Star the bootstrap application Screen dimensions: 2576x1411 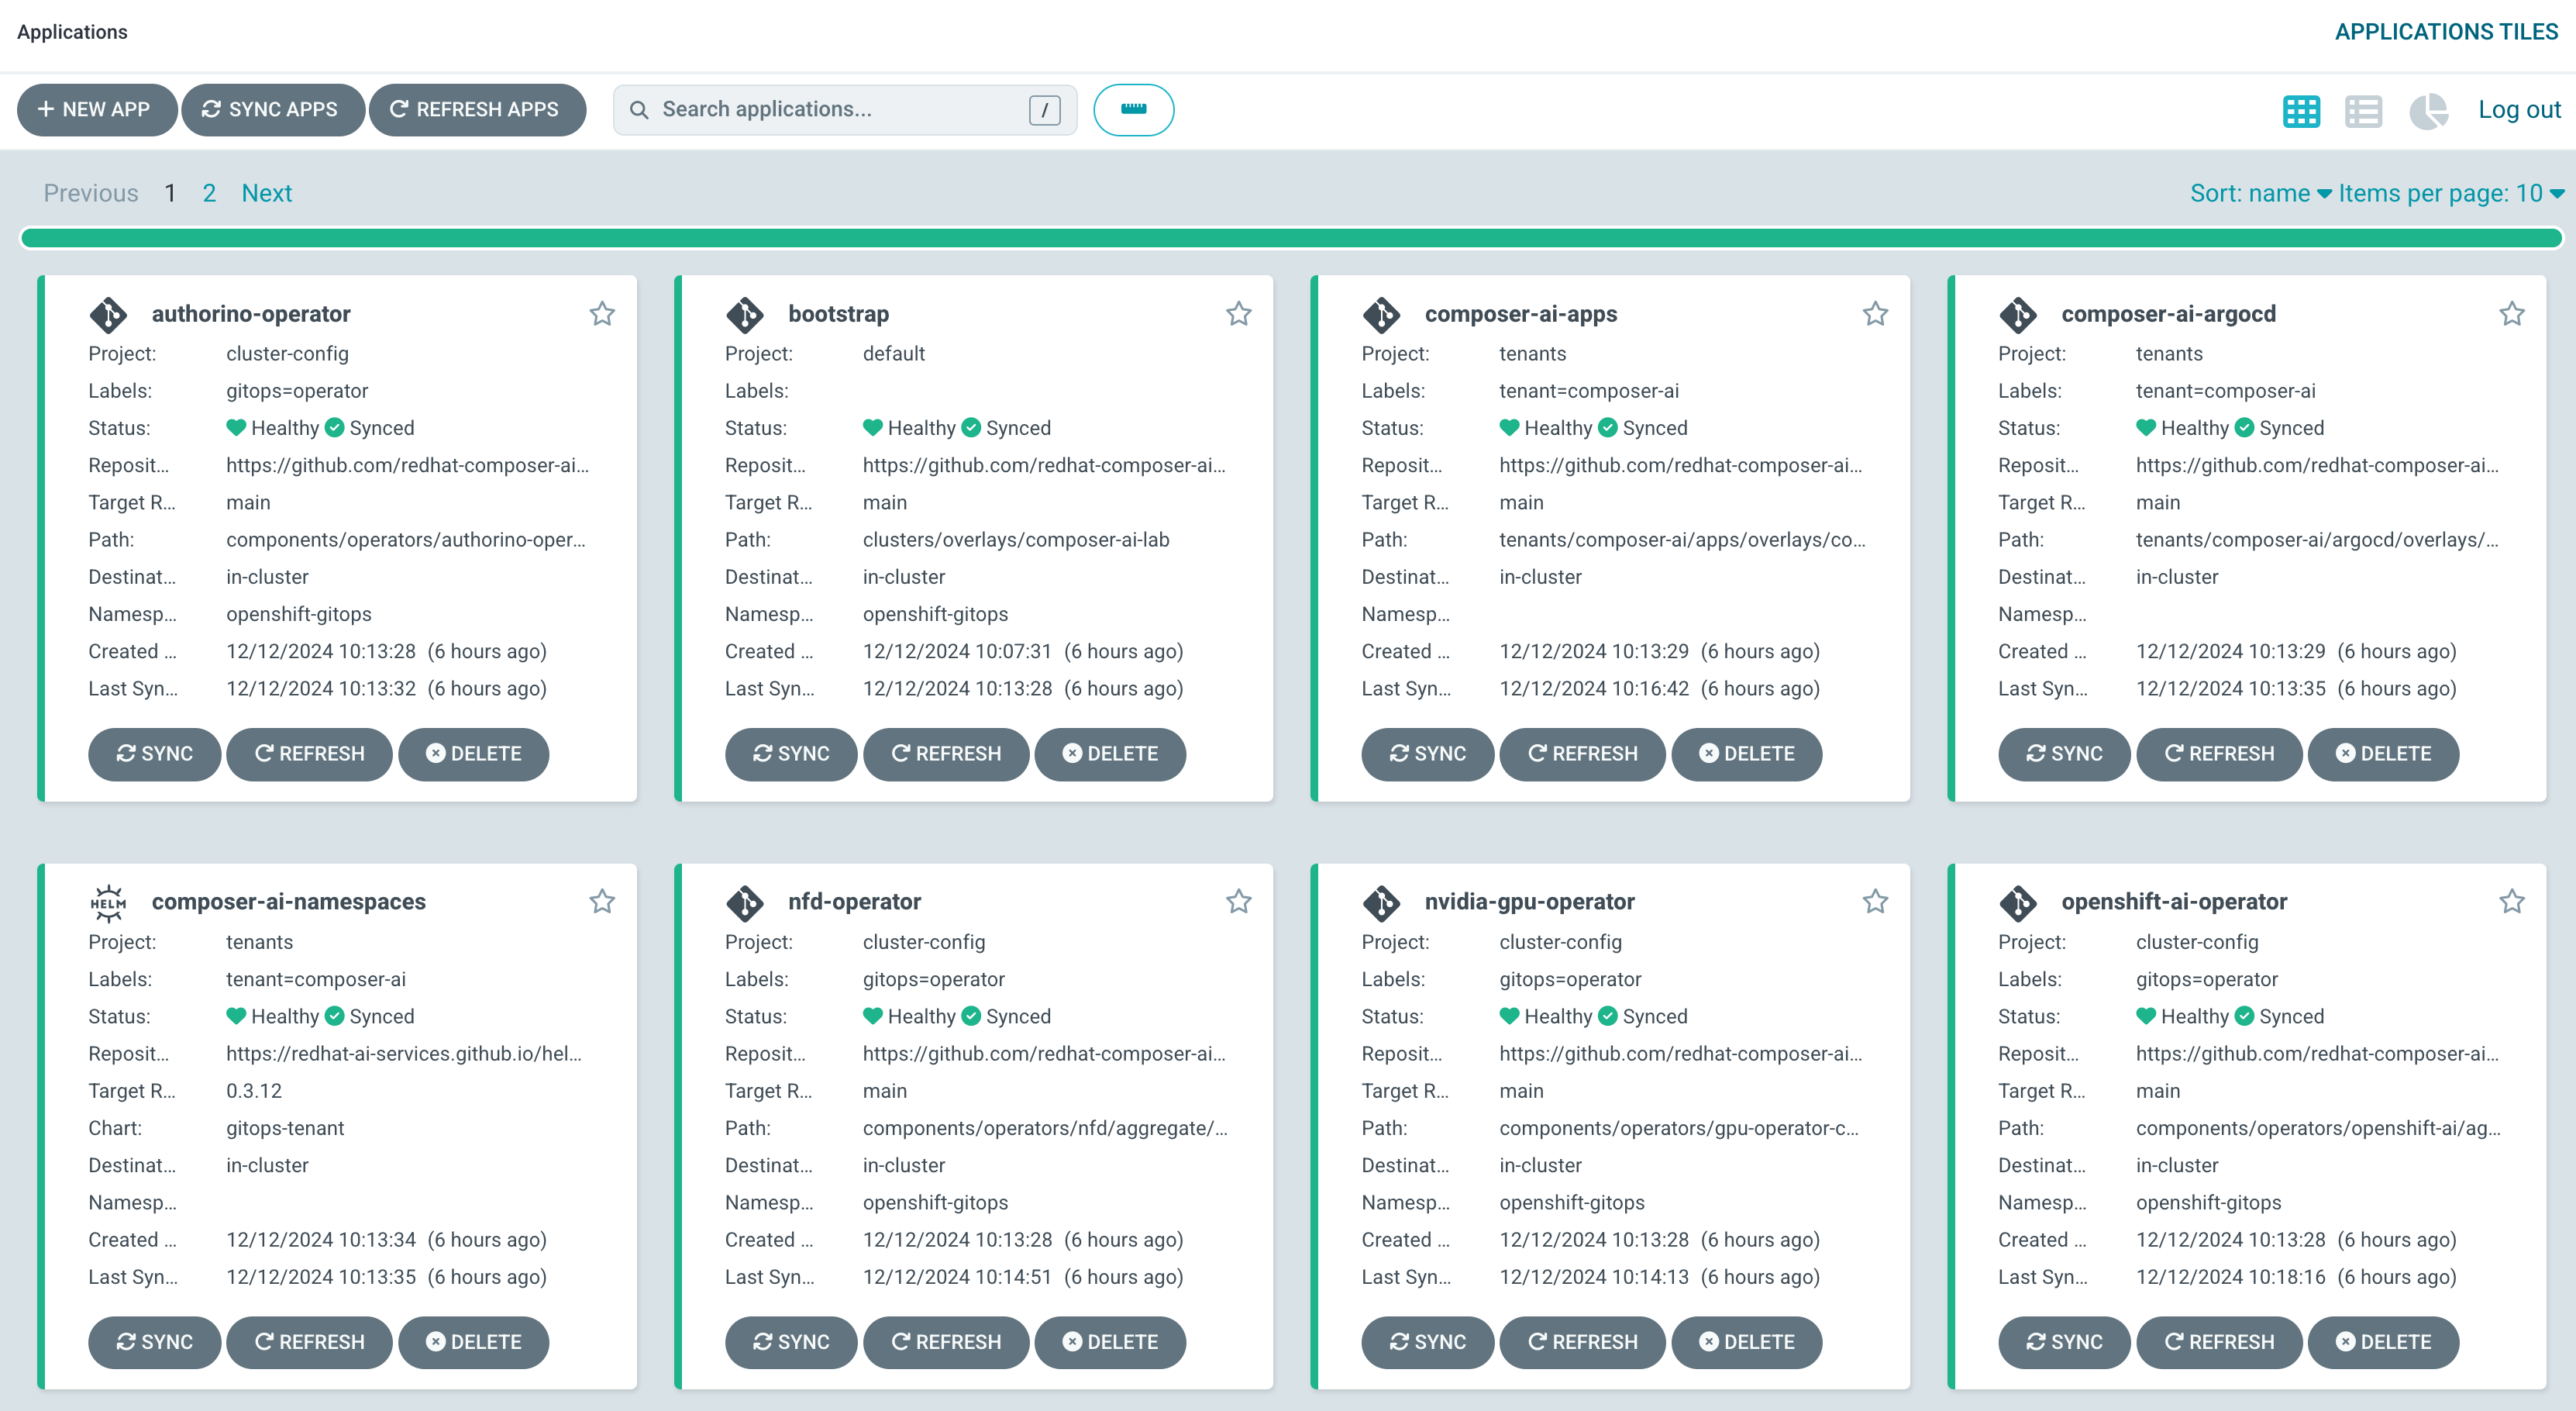[1239, 314]
